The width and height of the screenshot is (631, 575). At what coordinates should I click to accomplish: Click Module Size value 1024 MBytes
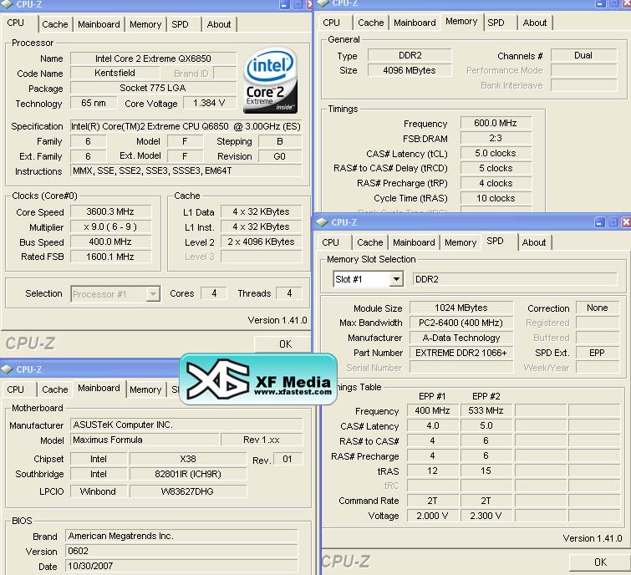(x=461, y=308)
